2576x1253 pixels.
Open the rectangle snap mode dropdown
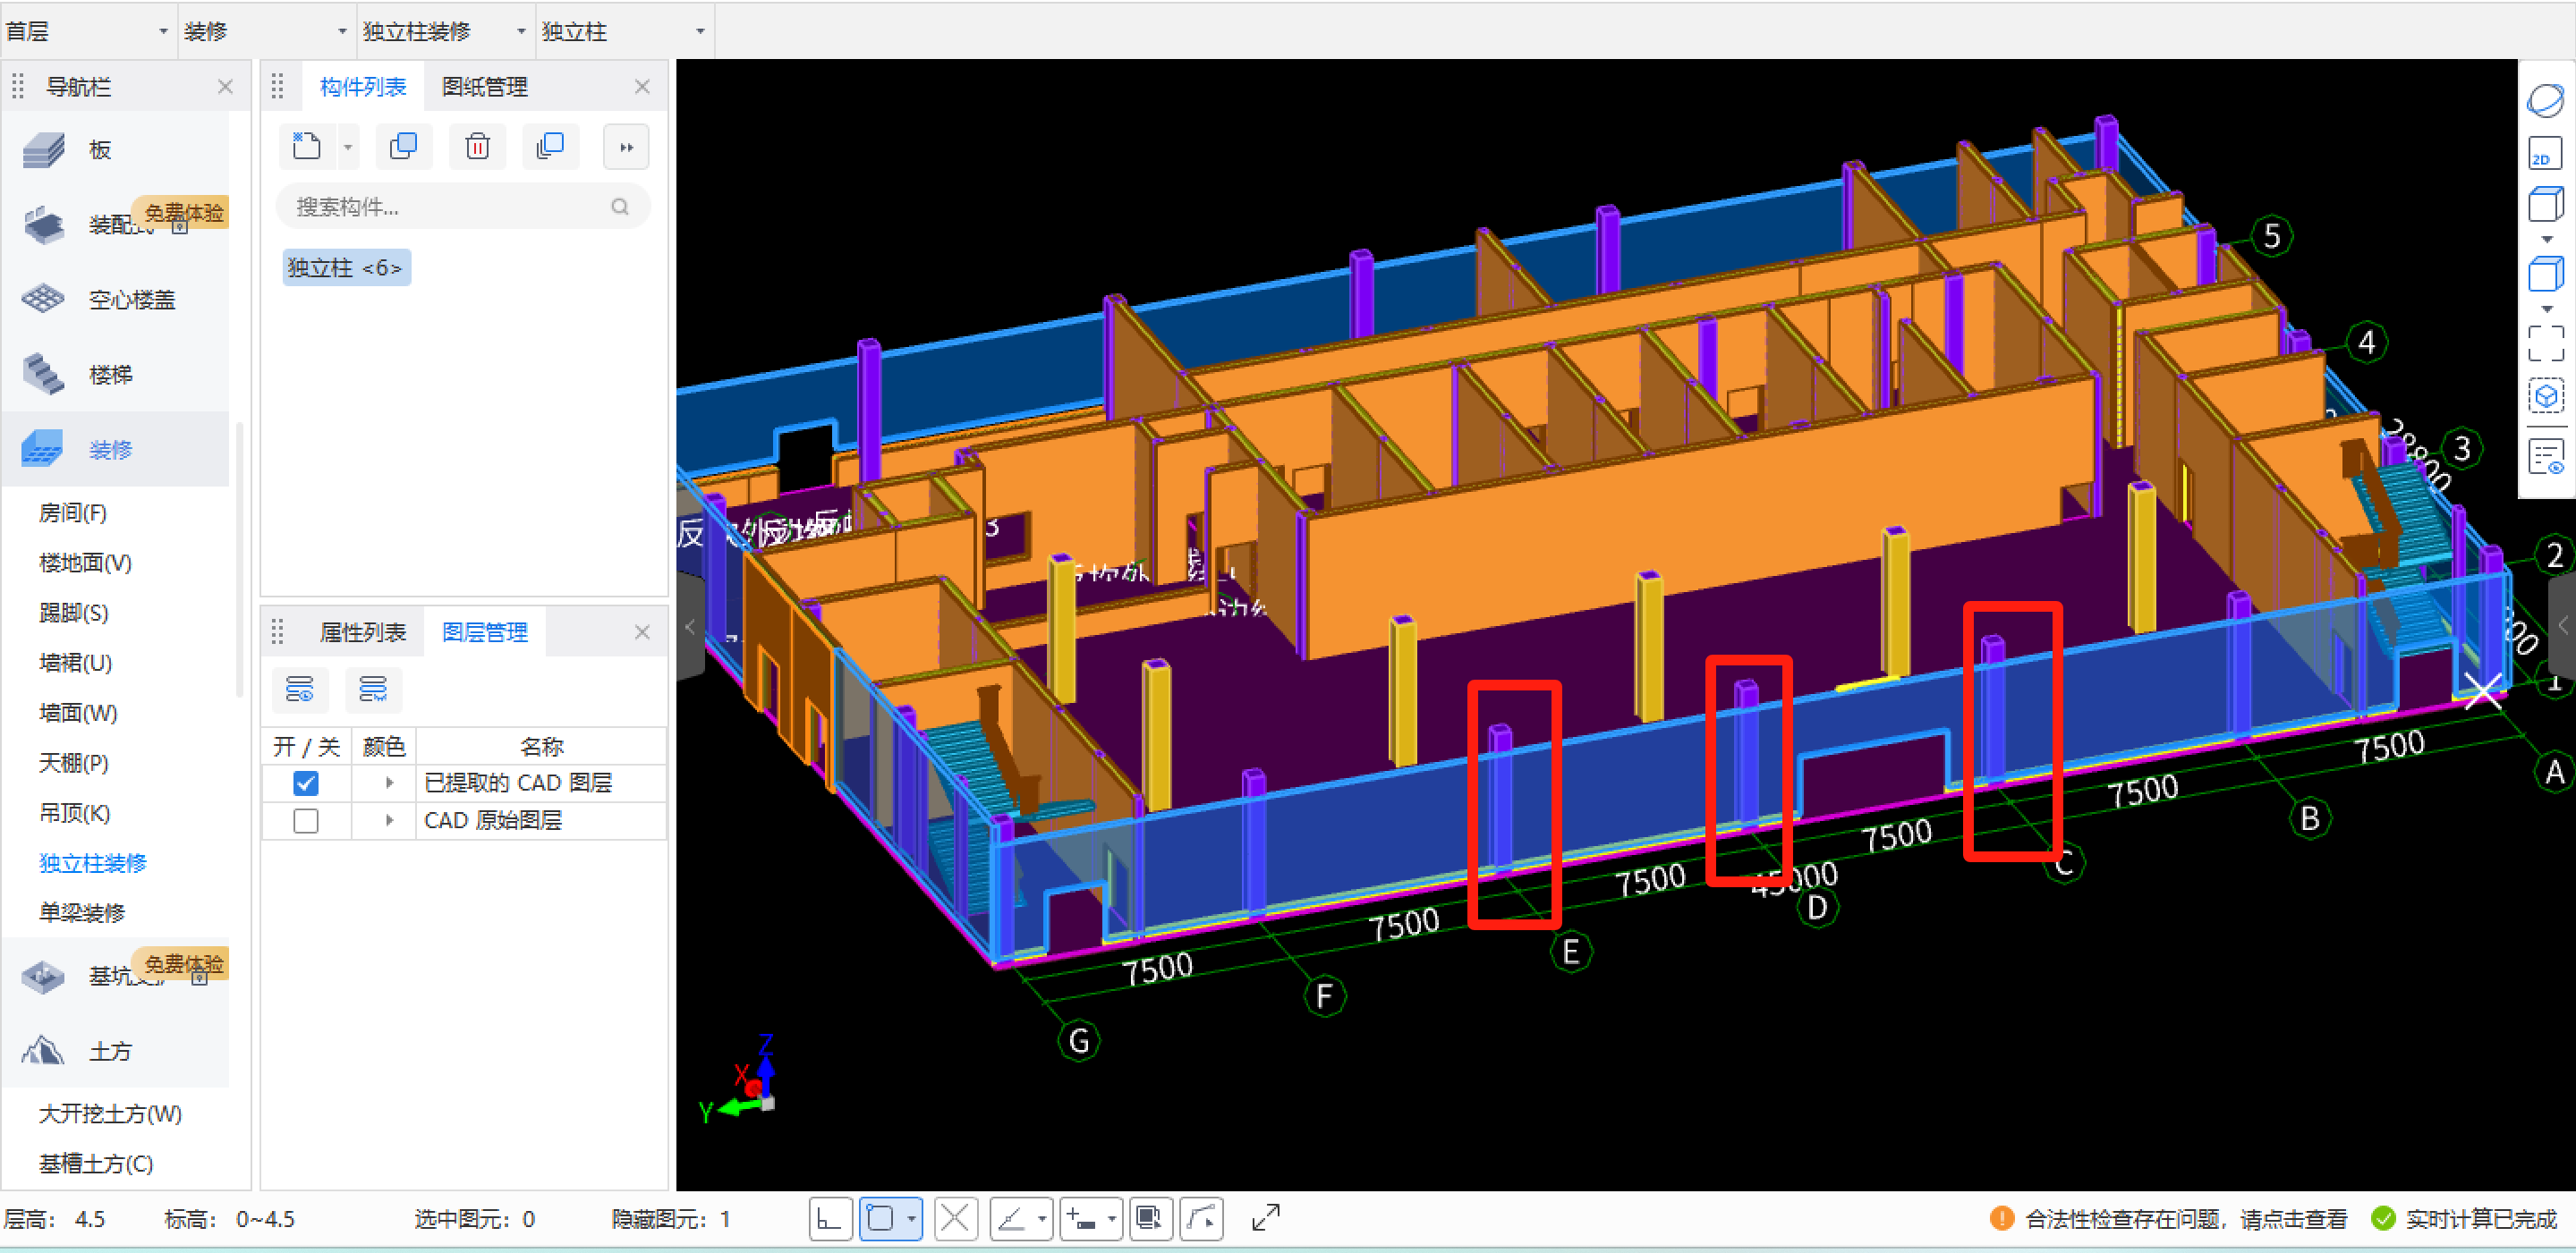pos(911,1219)
